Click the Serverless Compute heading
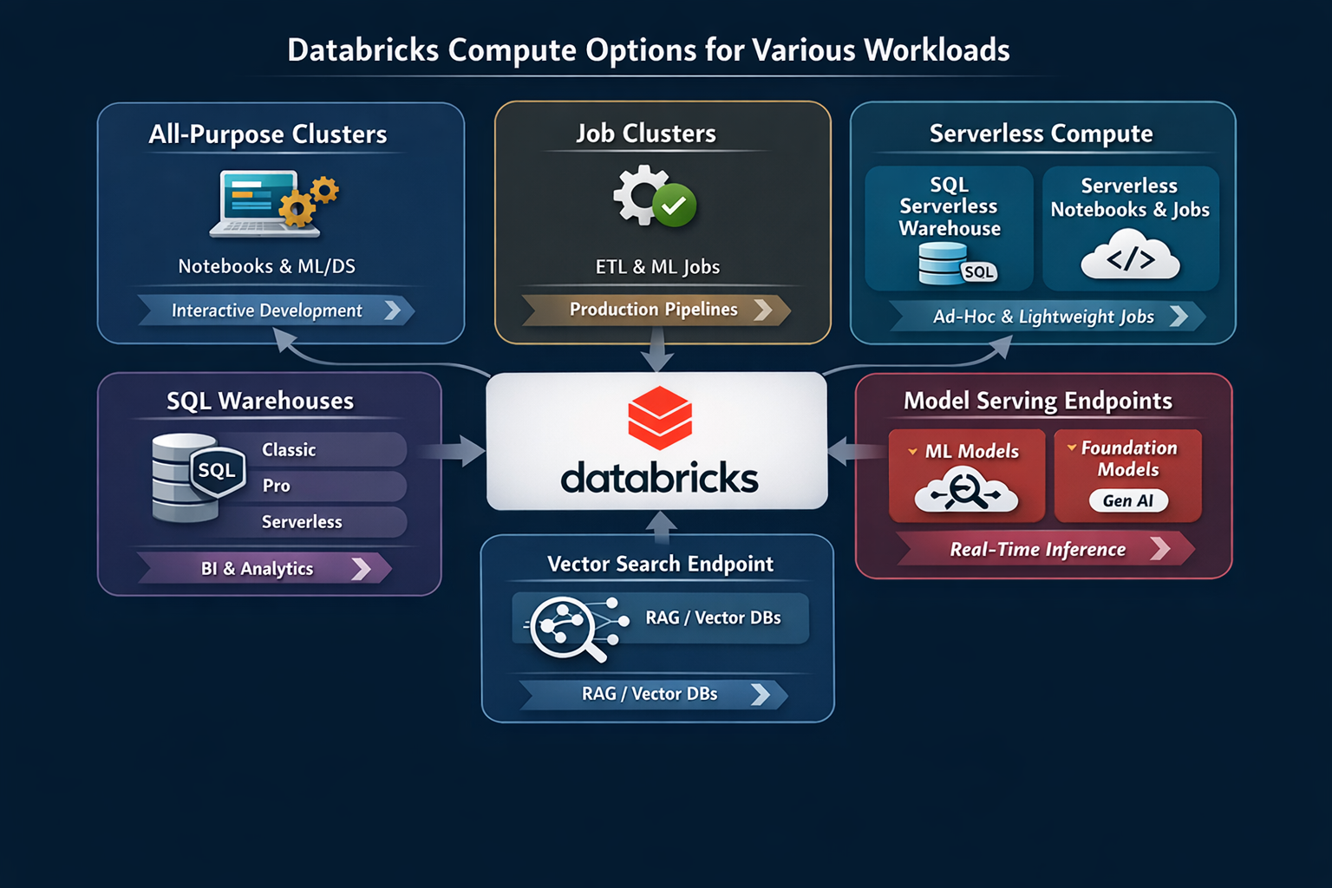1332x888 pixels. (1041, 133)
